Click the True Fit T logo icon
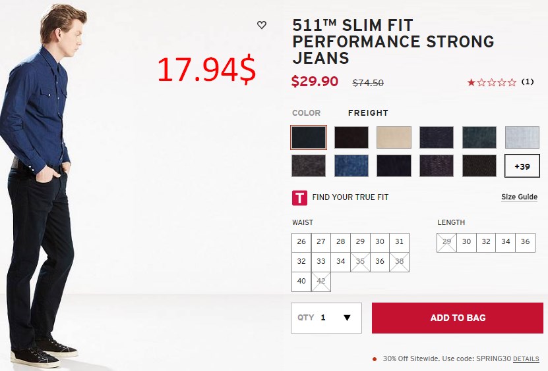This screenshot has width=548, height=371. (299, 197)
